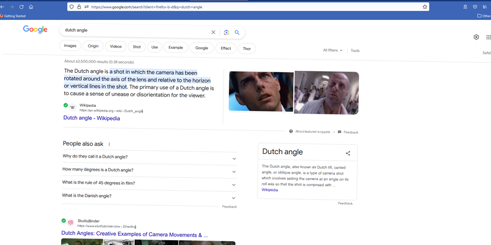Click into the Firefox URL address bar
This screenshot has height=245, width=491.
pyautogui.click(x=245, y=7)
